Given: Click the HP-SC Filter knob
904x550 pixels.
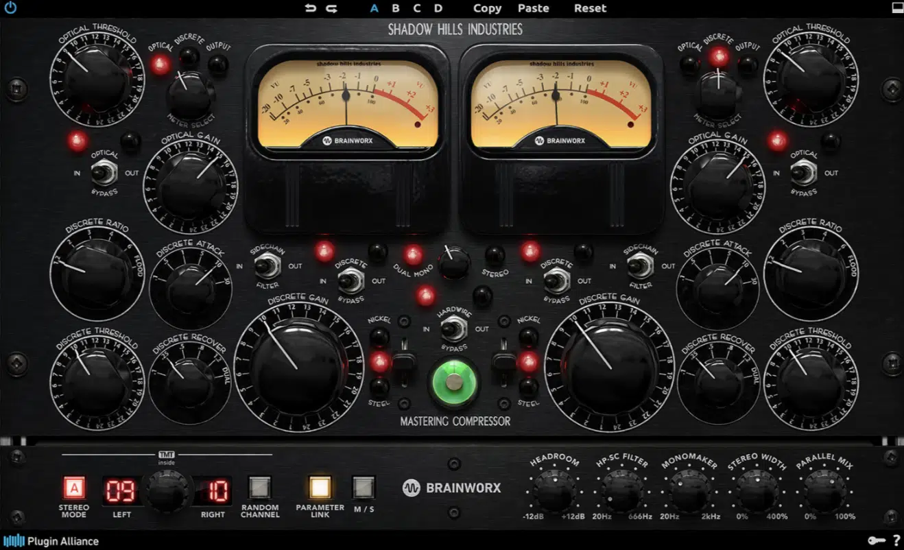Looking at the screenshot, I should (621, 491).
